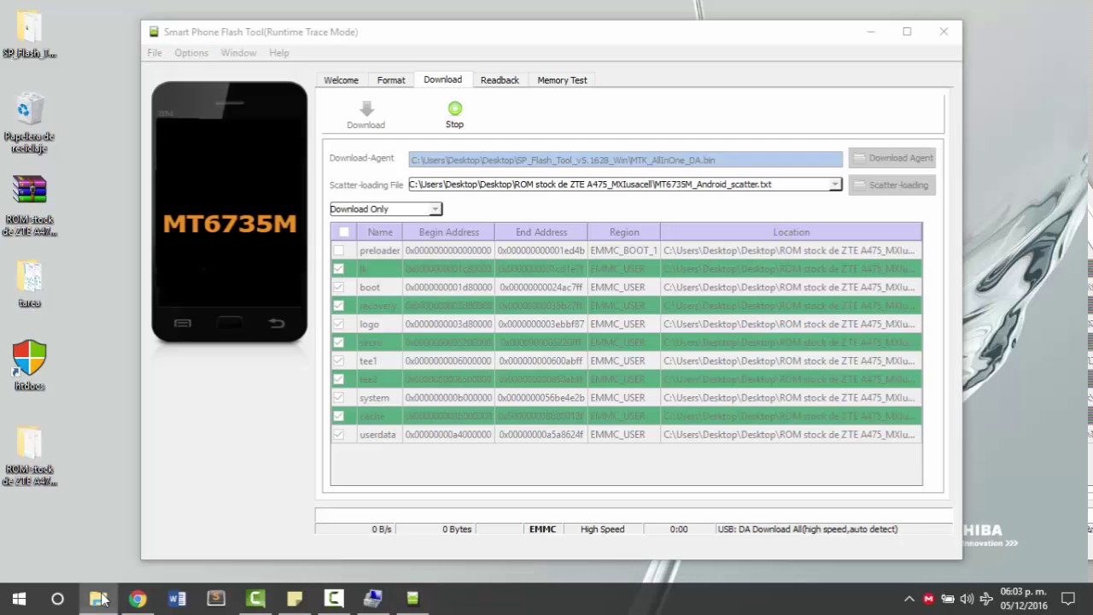
Task: Check the preloader row checkbox
Action: [x=339, y=250]
